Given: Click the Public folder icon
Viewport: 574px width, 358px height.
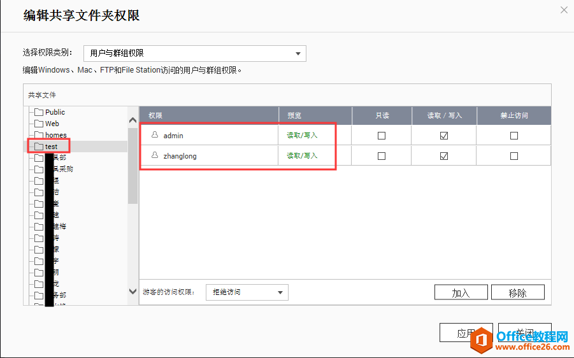Looking at the screenshot, I should pyautogui.click(x=39, y=112).
